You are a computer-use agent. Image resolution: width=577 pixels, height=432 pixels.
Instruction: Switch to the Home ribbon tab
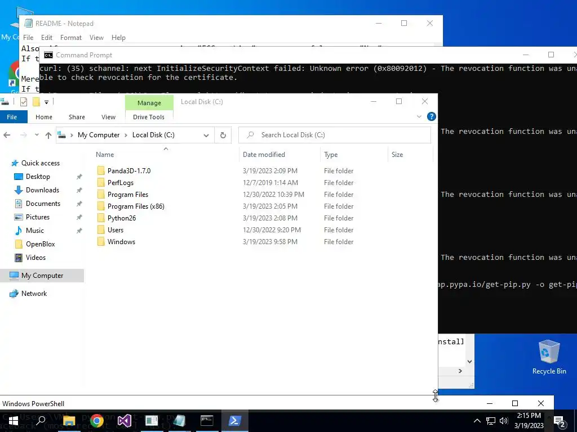[x=44, y=117]
